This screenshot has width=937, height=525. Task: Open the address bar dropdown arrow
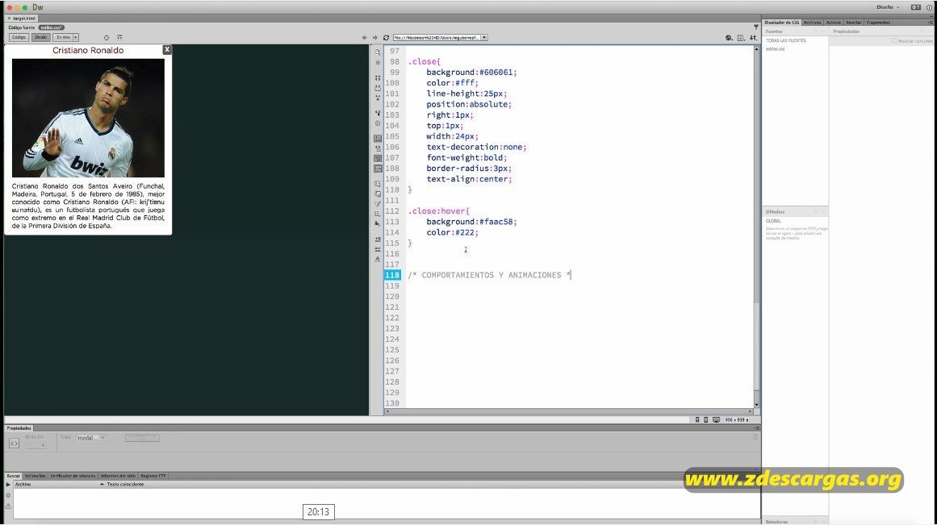484,38
